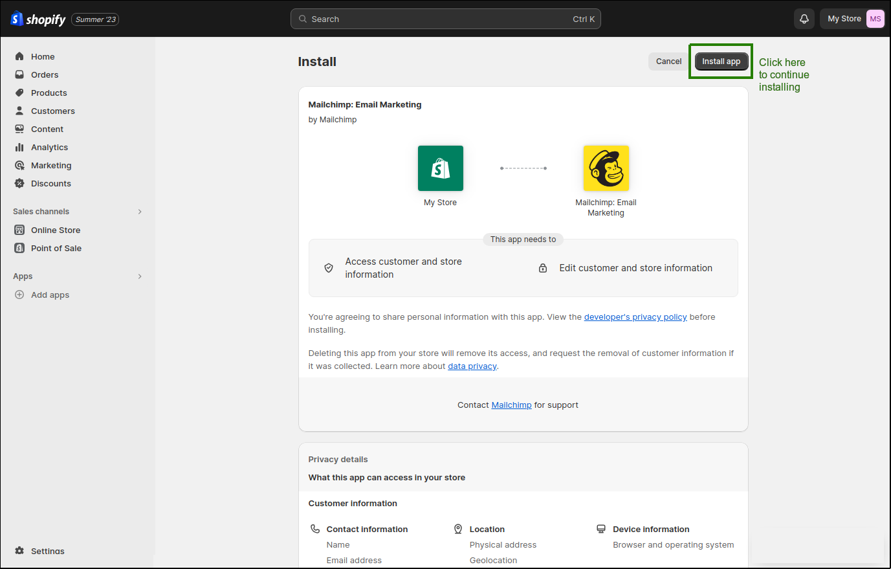Click the "Privacy details" heading
This screenshot has height=569, width=891.
point(338,460)
